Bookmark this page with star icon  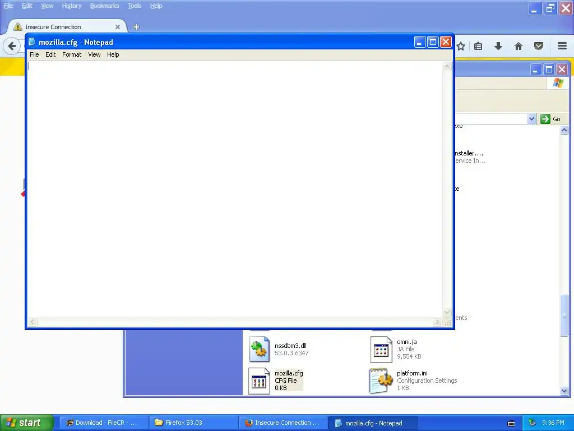coord(461,46)
